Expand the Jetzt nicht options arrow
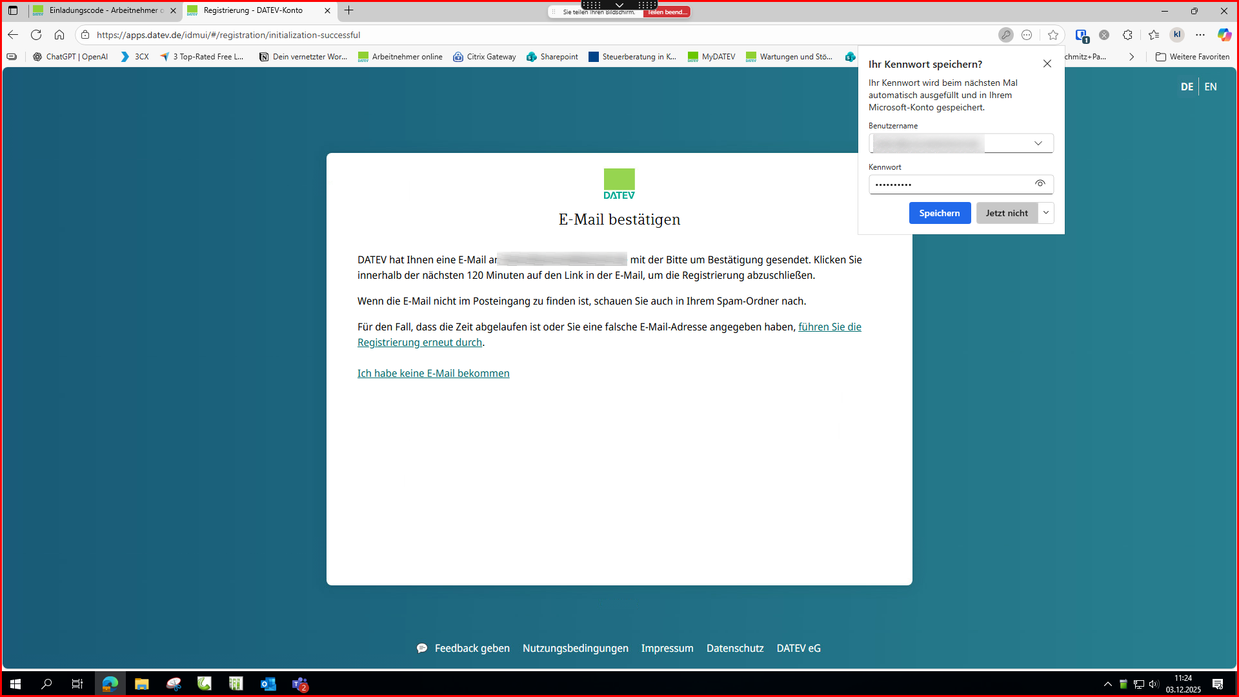 tap(1046, 213)
